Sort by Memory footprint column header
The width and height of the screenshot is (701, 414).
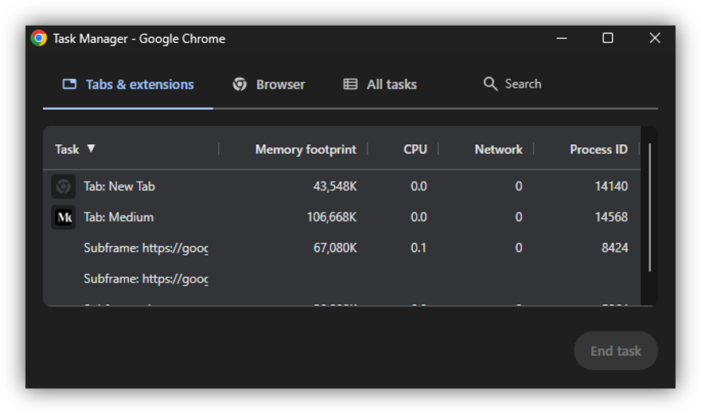(x=306, y=150)
